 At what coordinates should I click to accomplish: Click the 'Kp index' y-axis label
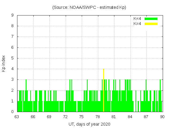point(4,63)
